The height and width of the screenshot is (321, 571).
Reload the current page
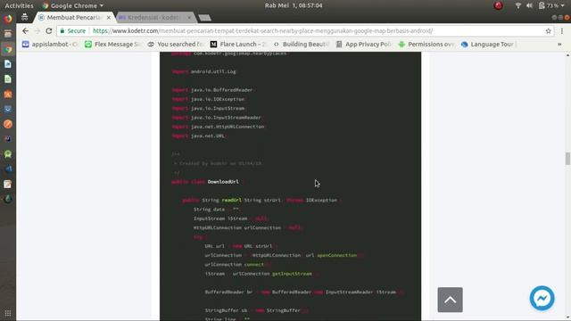[49, 31]
